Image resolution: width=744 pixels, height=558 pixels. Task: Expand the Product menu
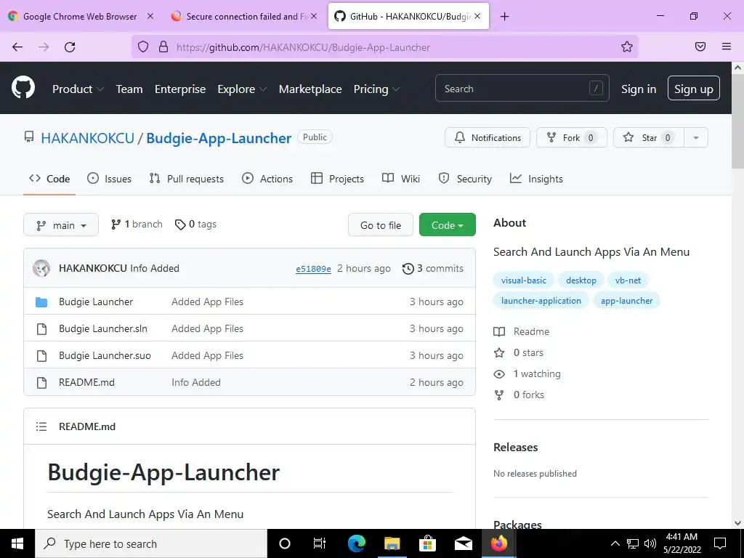coord(78,89)
